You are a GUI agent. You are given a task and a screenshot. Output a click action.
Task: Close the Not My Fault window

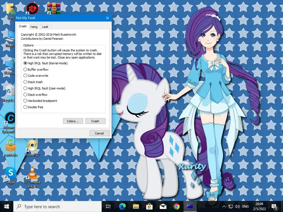point(108,18)
